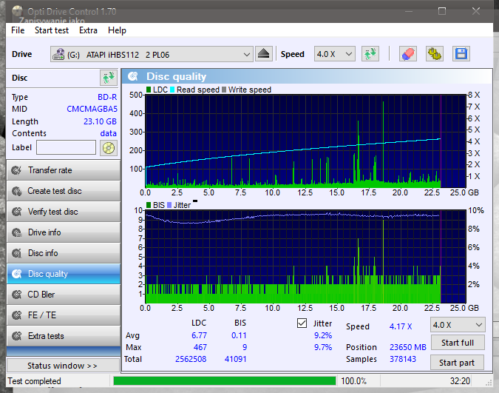This screenshot has width=499, height=393.
Task: Click the Contents value data
Action: tap(108, 133)
